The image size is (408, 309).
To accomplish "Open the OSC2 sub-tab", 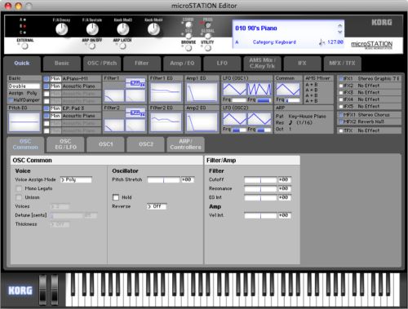I will (146, 144).
